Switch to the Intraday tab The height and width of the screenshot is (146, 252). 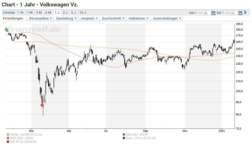click(x=9, y=13)
